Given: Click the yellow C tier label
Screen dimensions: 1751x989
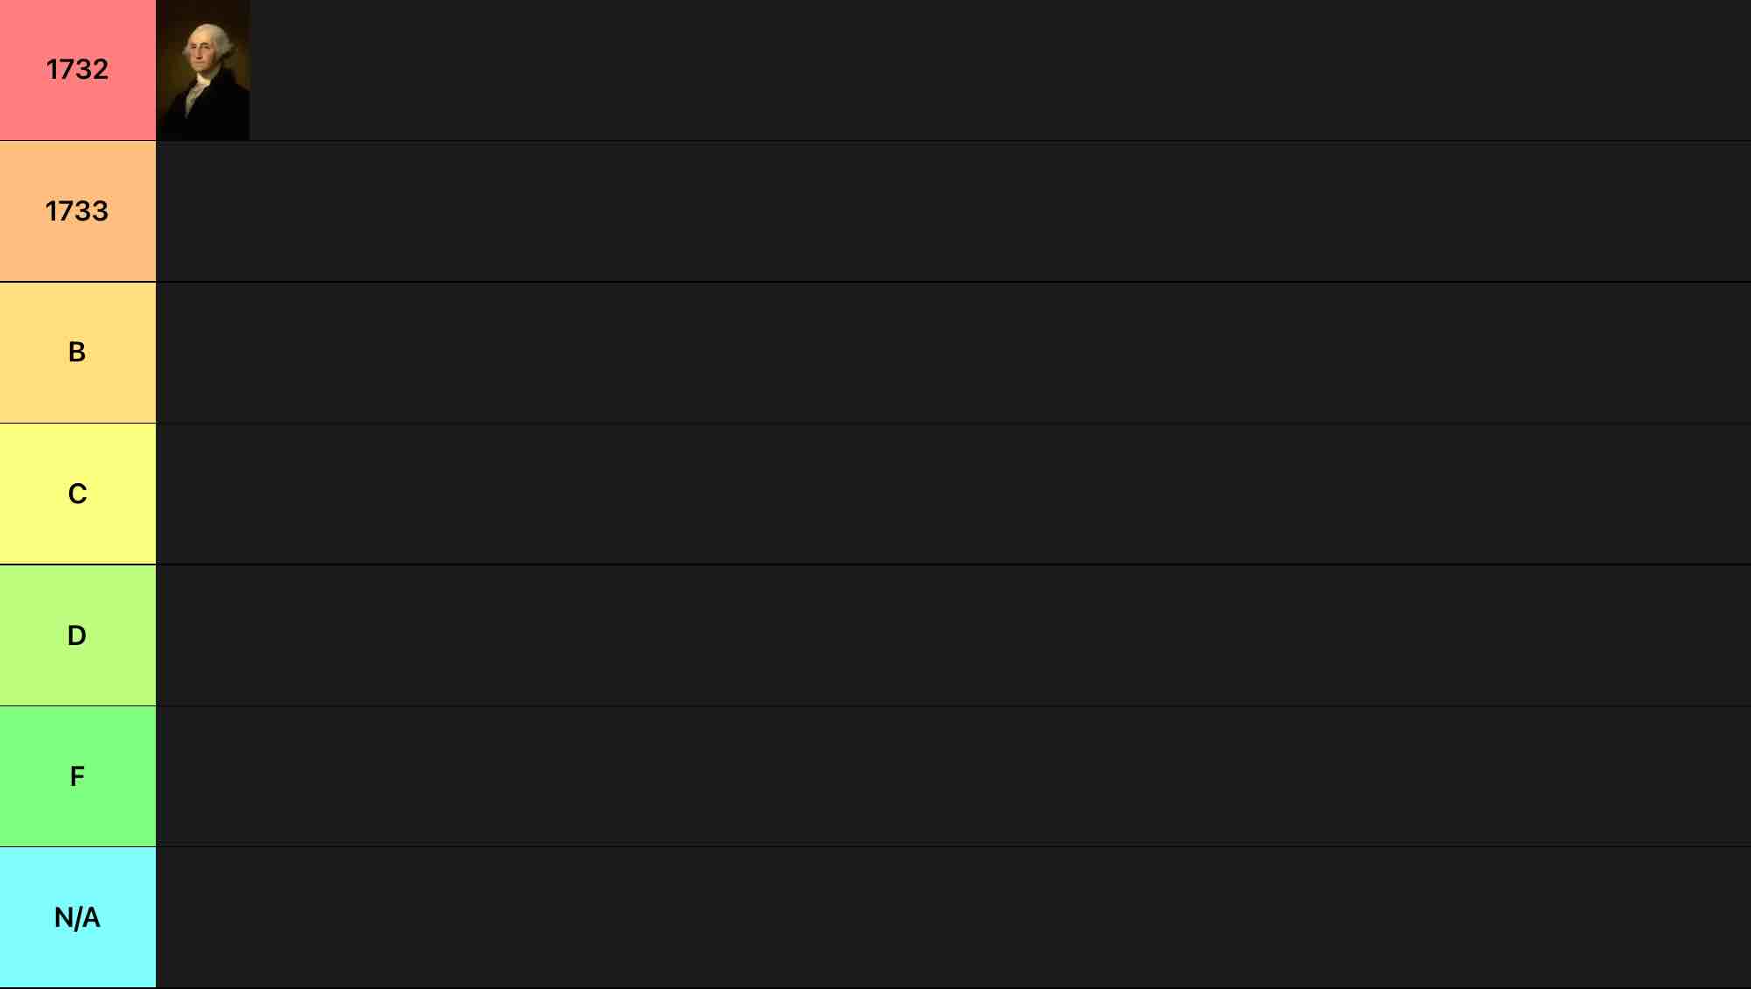Looking at the screenshot, I should pos(78,494).
